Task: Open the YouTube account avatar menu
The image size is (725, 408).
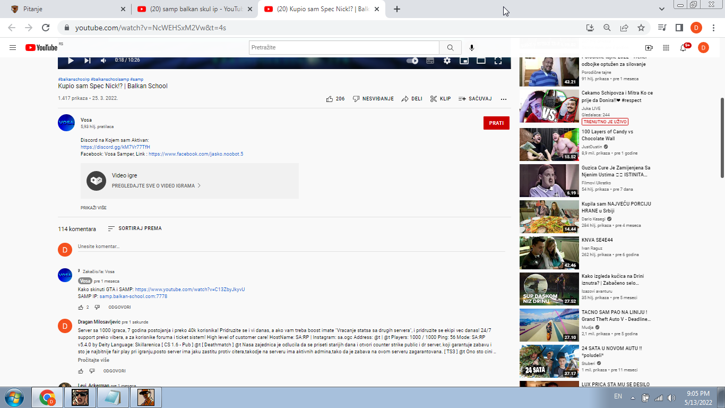Action: pos(703,48)
